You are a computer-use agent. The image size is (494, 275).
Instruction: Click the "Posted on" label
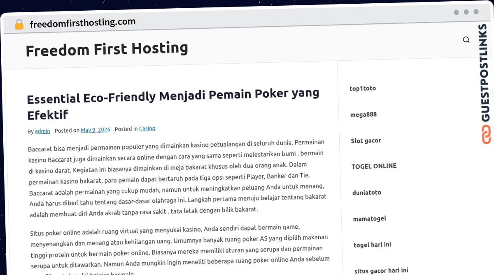pyautogui.click(x=67, y=131)
